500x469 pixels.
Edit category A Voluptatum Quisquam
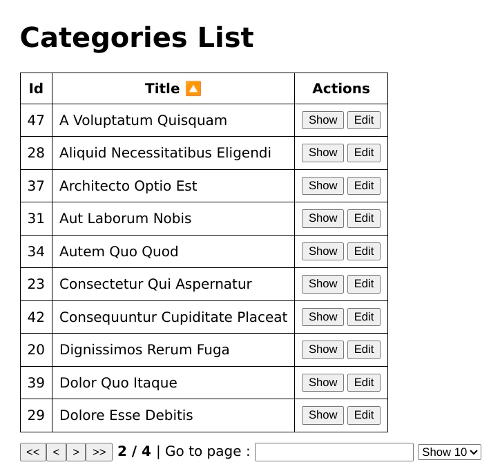[x=363, y=120]
